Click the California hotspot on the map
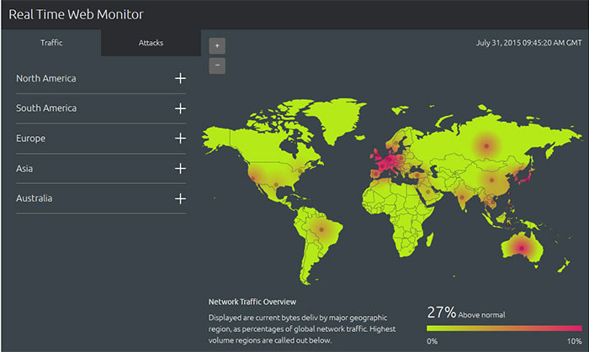This screenshot has height=352, width=589. pos(253,178)
